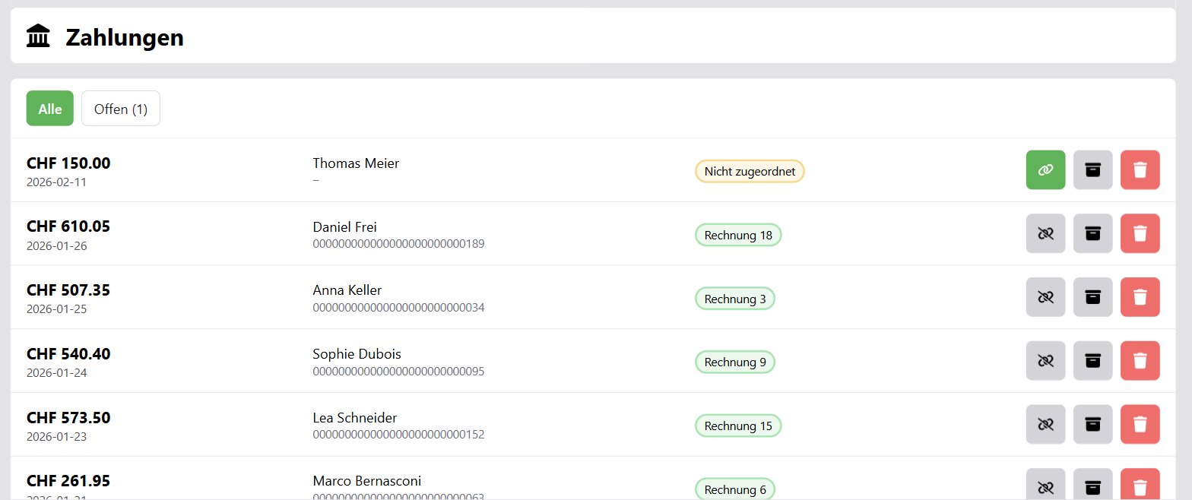Archive the Sophie Dubois payment
This screenshot has width=1192, height=500.
pos(1092,360)
